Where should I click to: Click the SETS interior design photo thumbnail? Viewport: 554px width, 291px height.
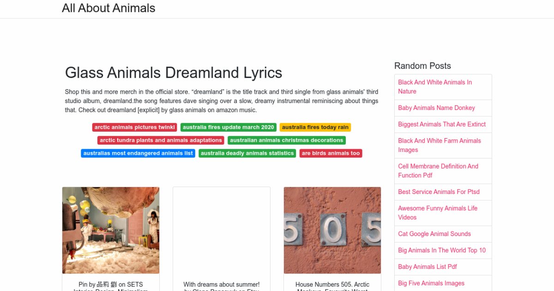click(110, 230)
